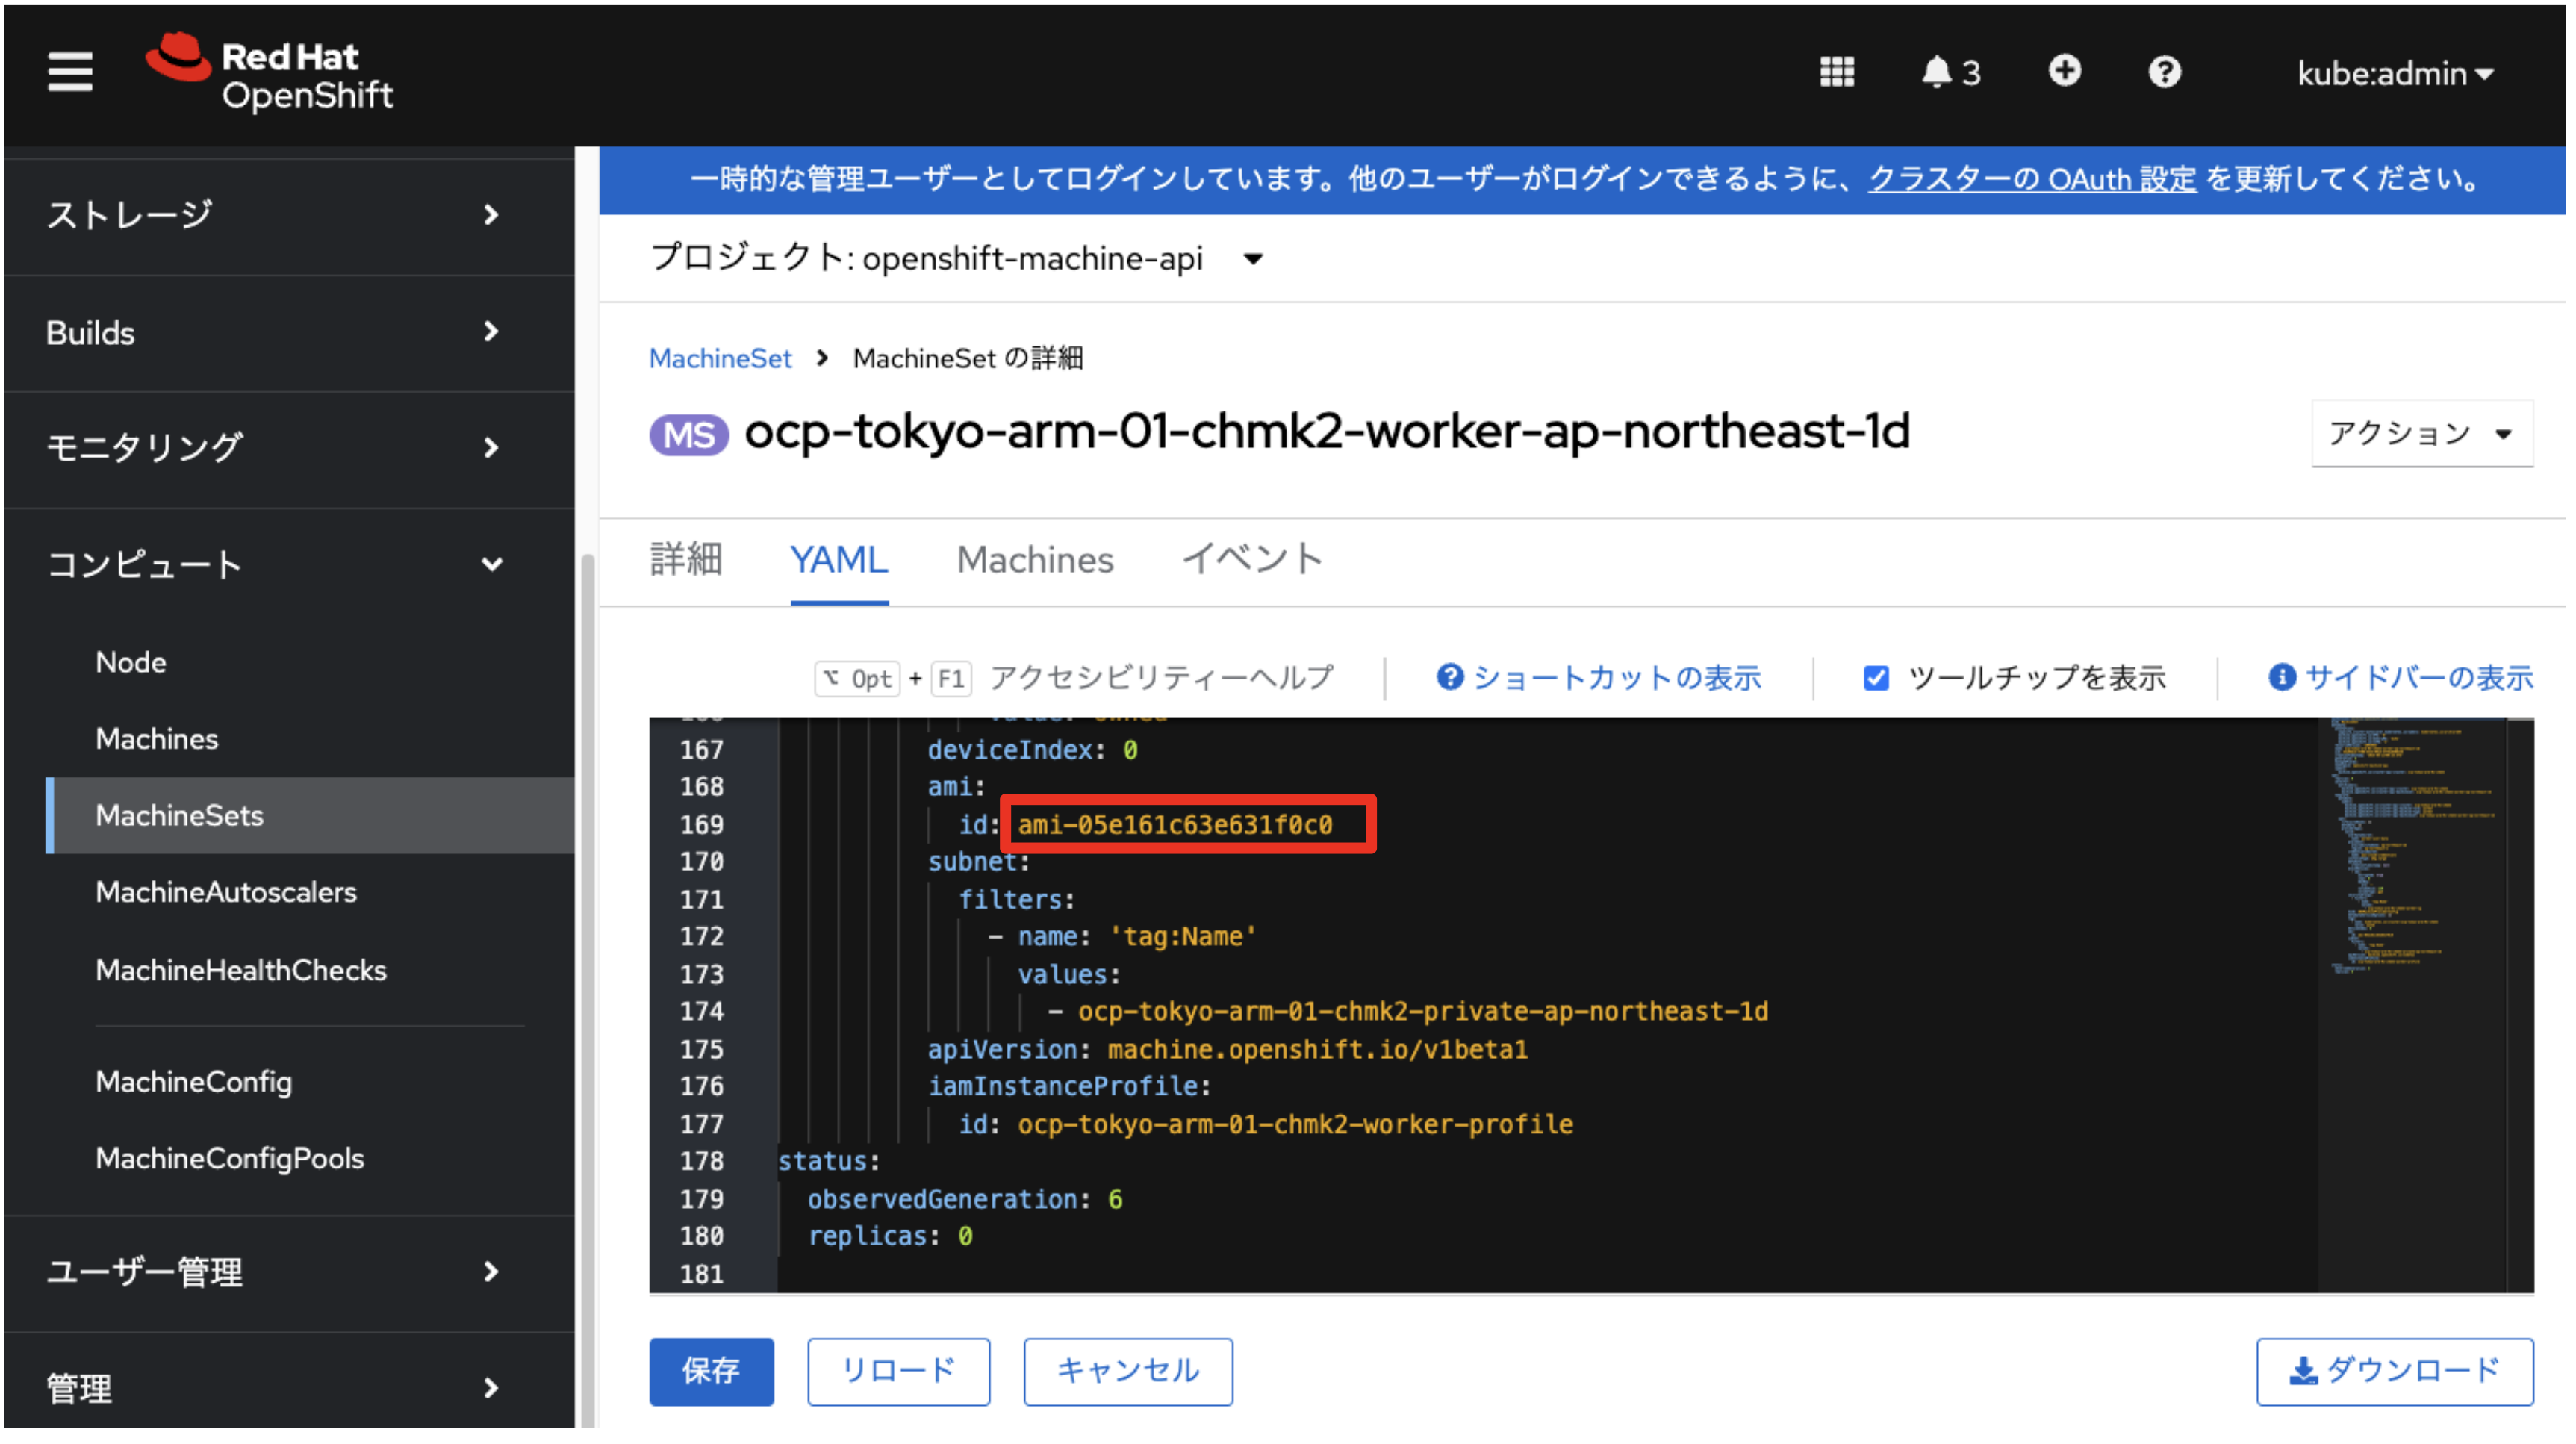Expand the ストレージ navigation section
The height and width of the screenshot is (1444, 2576).
coord(289,215)
